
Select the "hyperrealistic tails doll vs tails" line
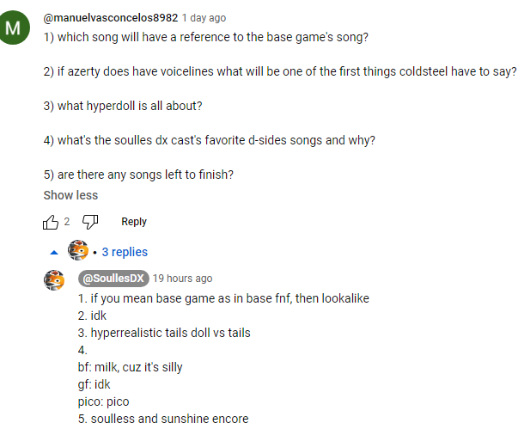tap(163, 333)
